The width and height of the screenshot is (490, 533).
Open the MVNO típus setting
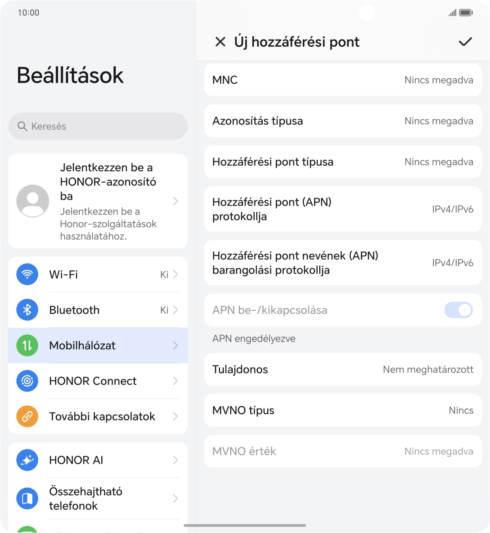click(343, 411)
